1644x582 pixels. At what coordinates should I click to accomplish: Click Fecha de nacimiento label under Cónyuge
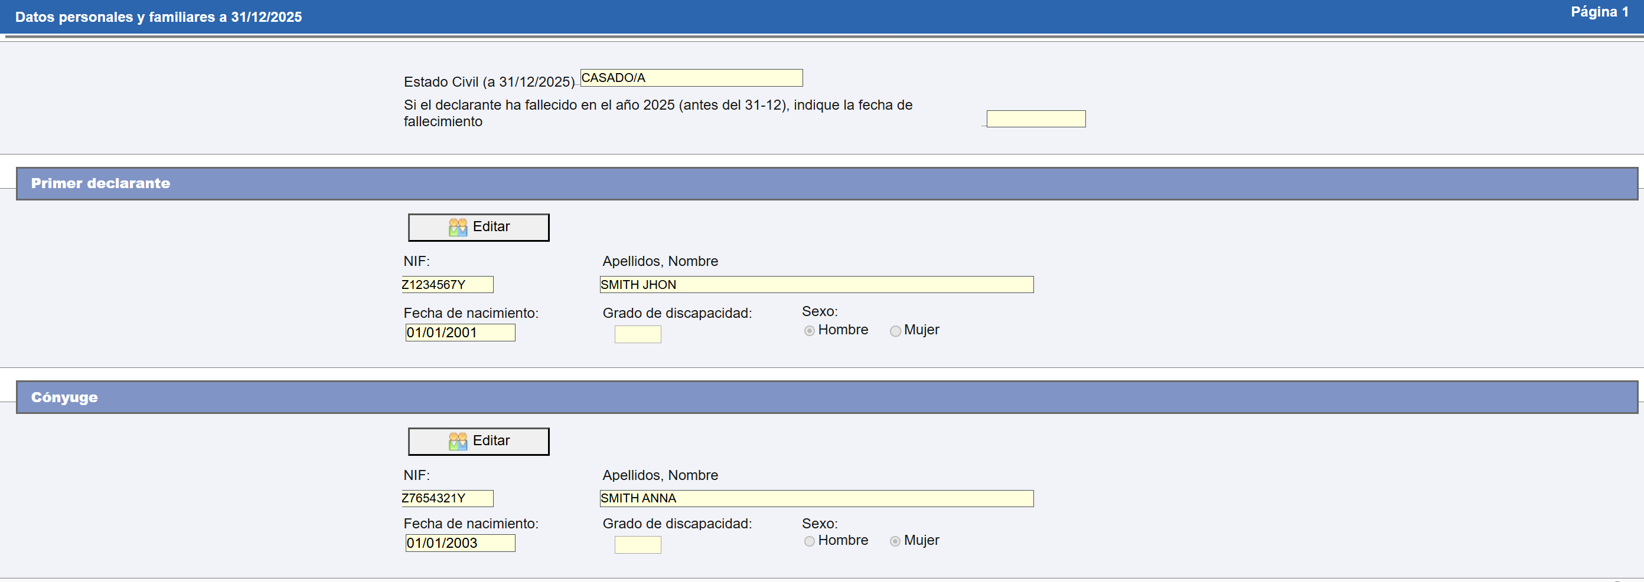click(471, 524)
